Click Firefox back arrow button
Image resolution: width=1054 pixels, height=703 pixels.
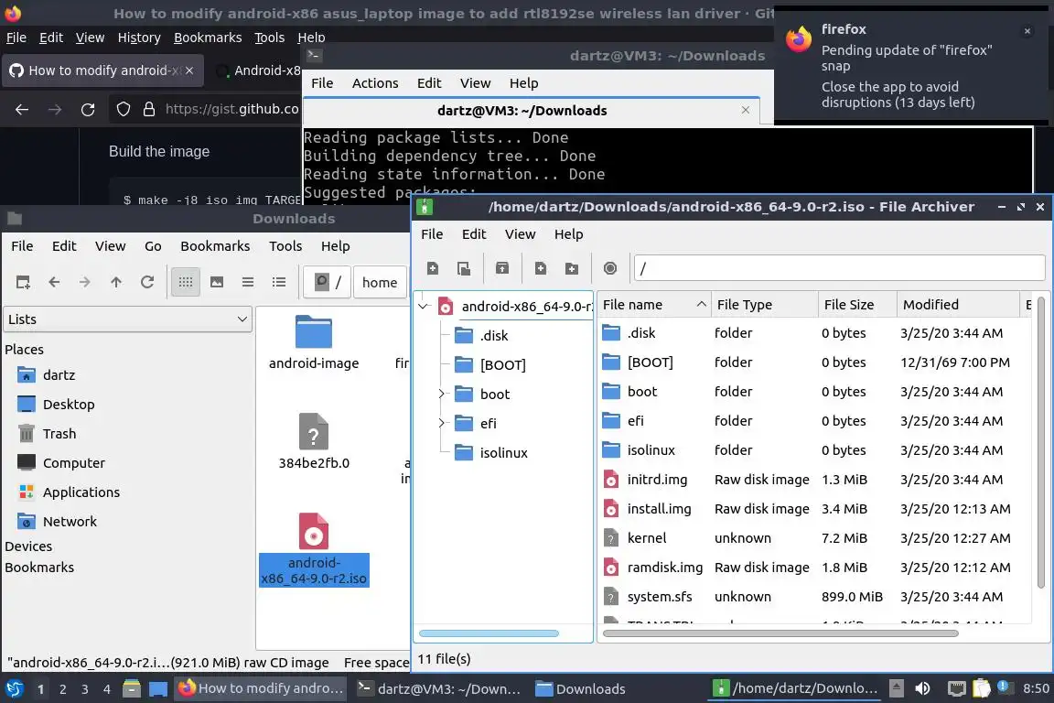point(22,109)
